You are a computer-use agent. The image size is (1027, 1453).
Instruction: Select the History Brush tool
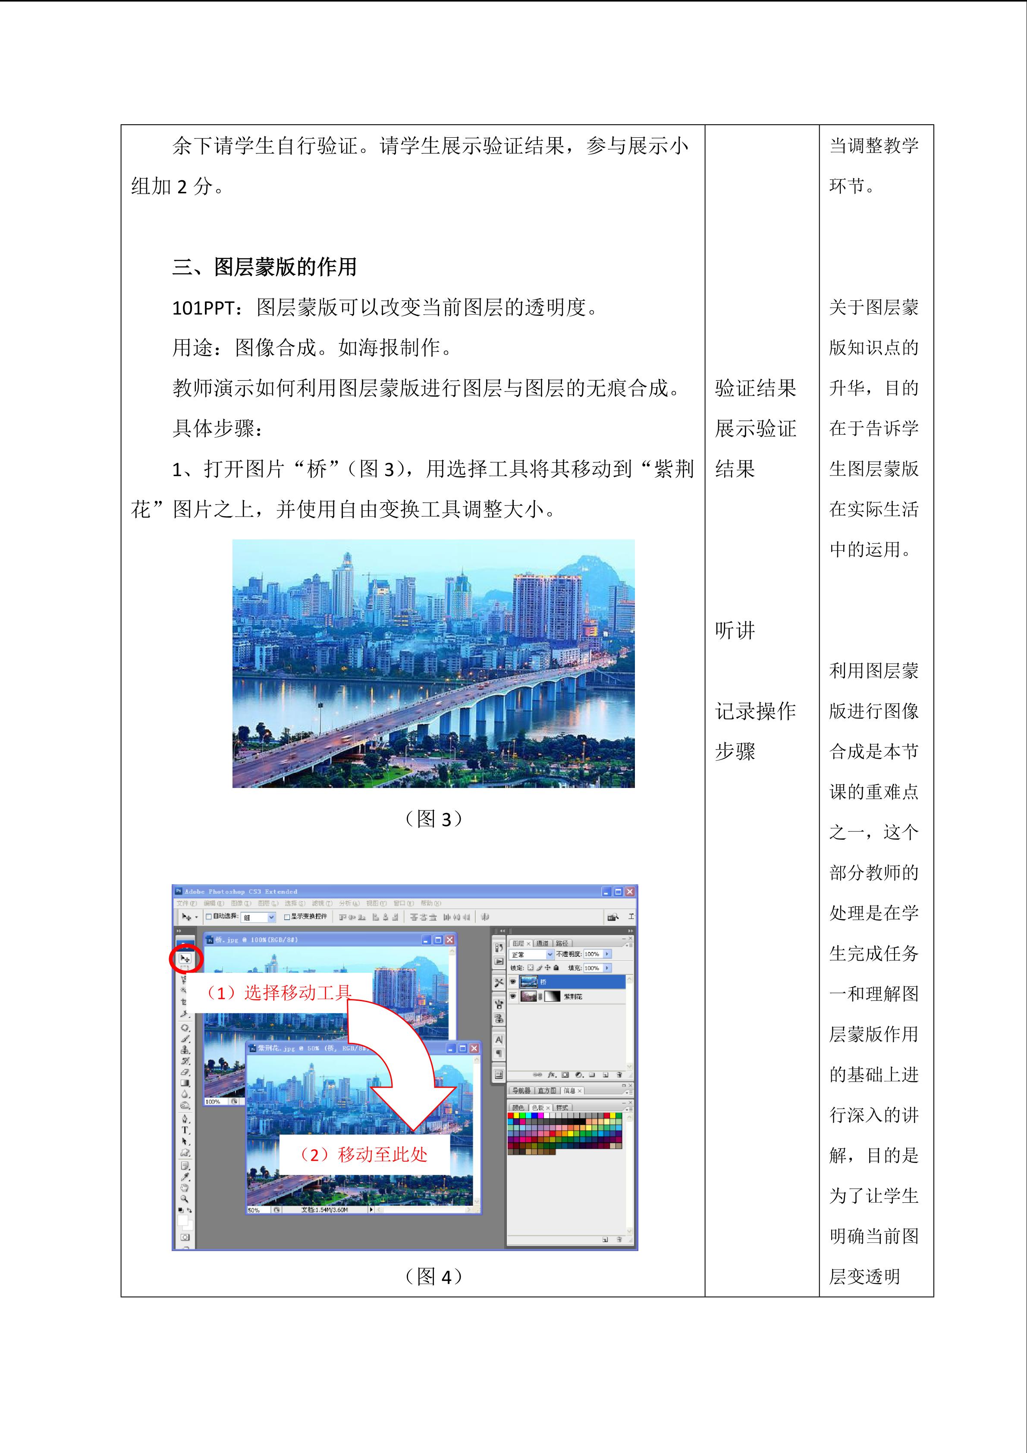185,1061
